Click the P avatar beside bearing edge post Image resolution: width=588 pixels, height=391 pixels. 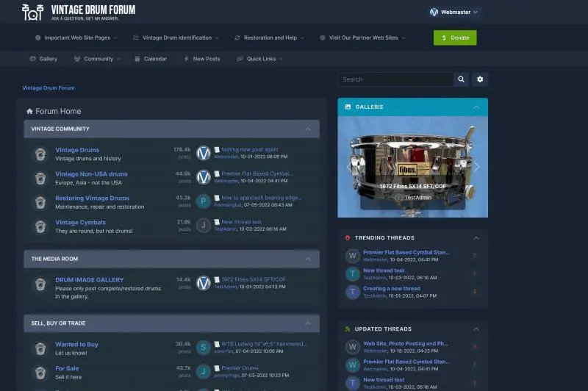click(x=204, y=201)
